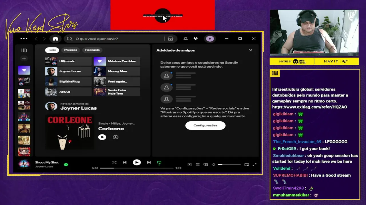Open the 'Fred again..' shortcut
The height and width of the screenshot is (205, 366).
(x=117, y=82)
